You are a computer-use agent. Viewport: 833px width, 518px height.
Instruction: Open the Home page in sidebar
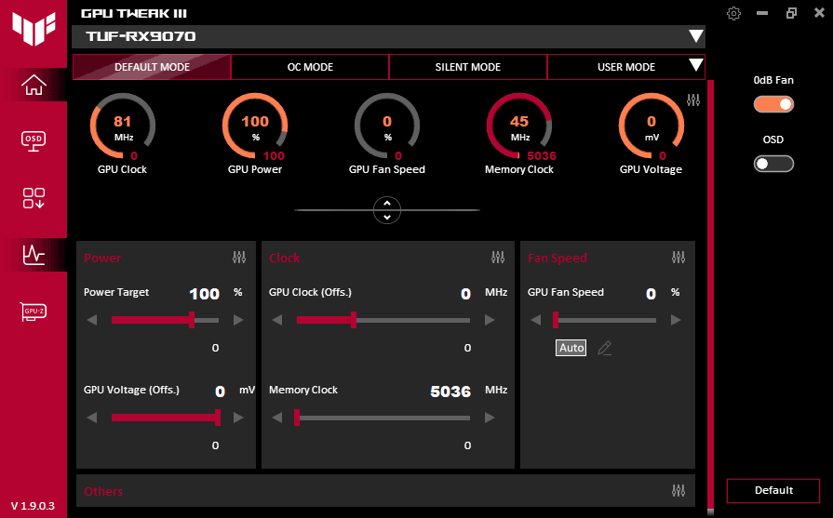[x=34, y=86]
